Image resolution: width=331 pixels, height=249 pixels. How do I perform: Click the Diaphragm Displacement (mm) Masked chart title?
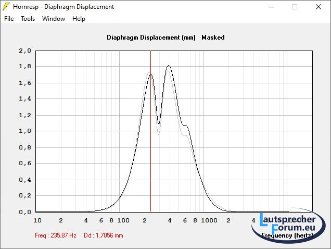(166, 38)
